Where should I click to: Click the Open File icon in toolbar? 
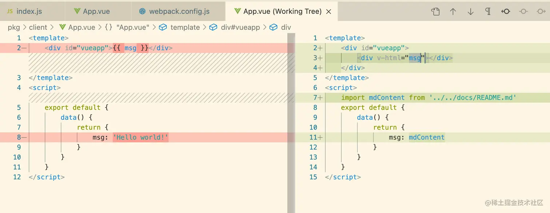point(435,12)
